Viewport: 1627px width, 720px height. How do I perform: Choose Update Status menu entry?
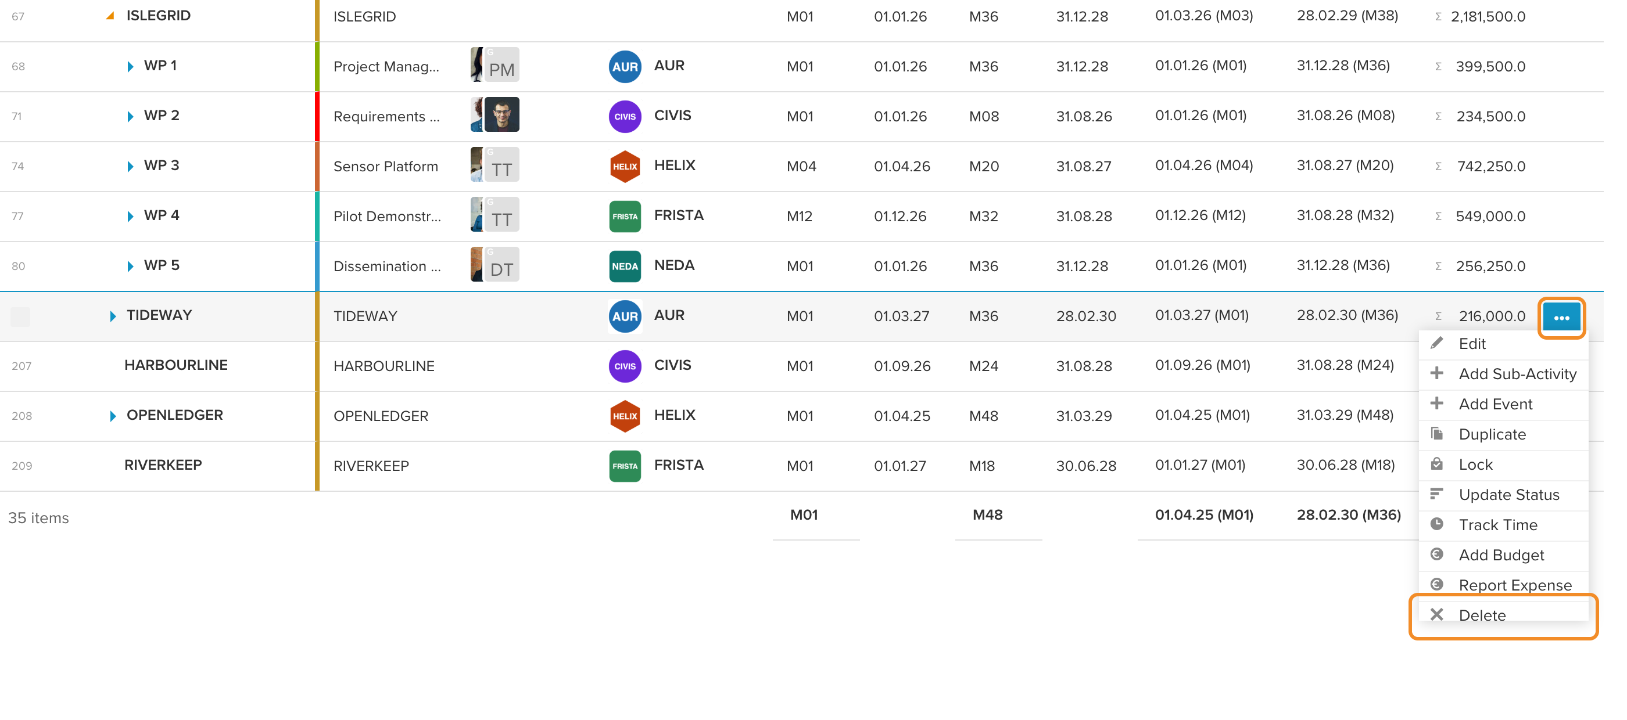pos(1503,495)
